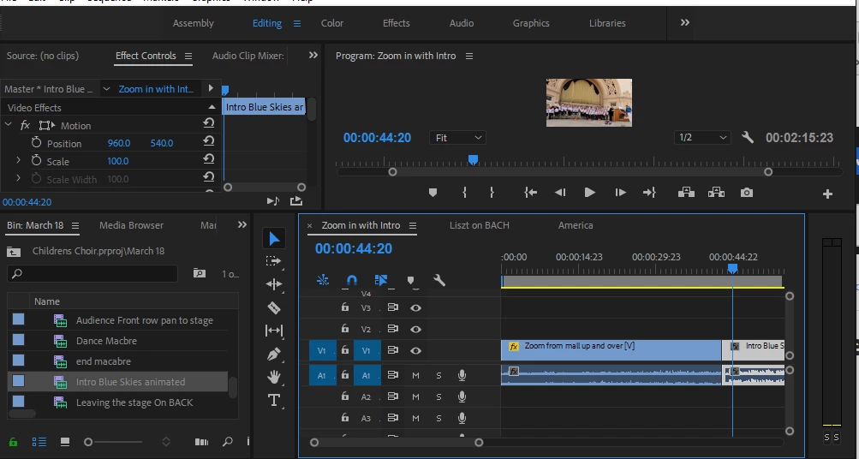Show hidden project panel tabs
The image size is (859, 459).
pos(242,224)
